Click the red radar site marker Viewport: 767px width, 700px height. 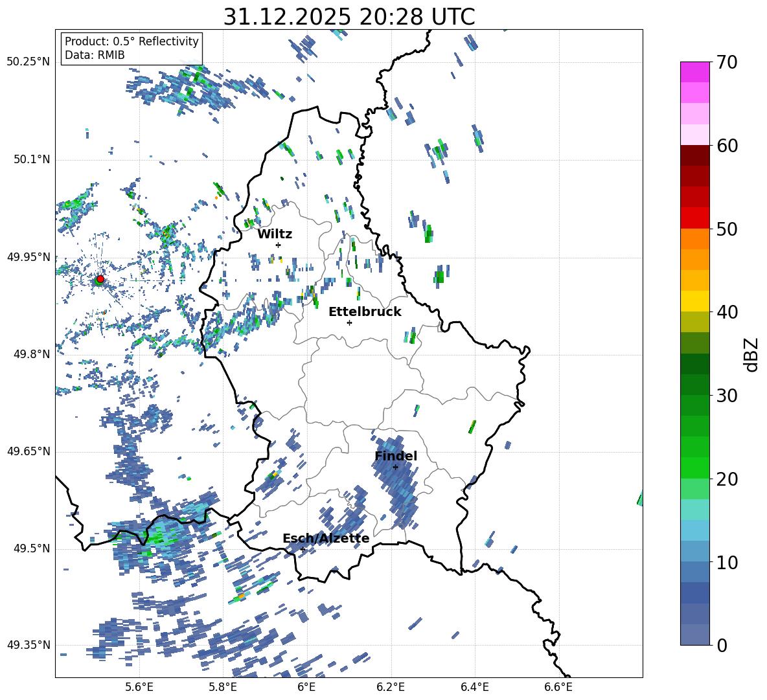pos(100,279)
